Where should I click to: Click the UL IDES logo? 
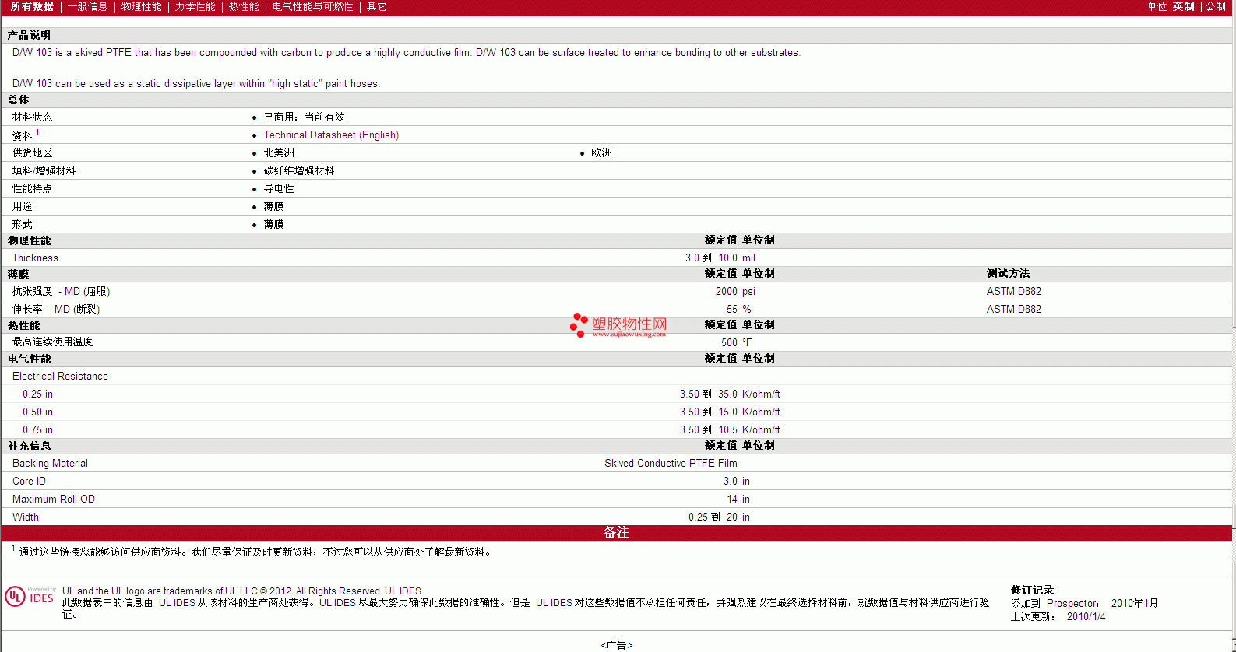tap(30, 596)
